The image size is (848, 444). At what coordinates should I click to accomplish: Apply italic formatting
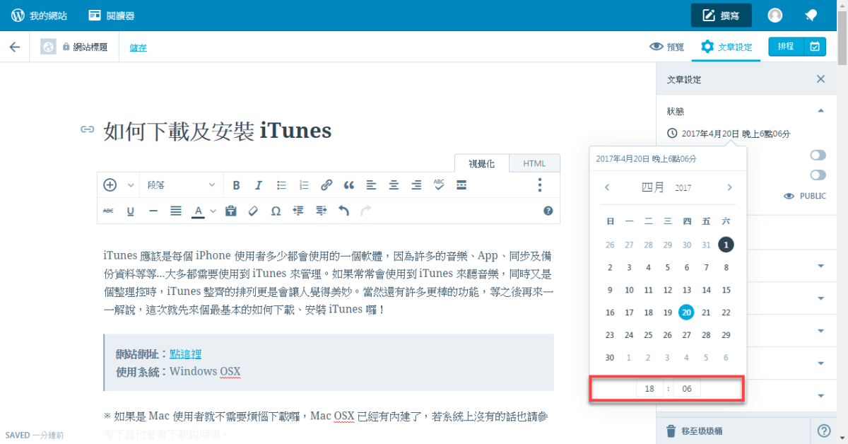(x=259, y=185)
